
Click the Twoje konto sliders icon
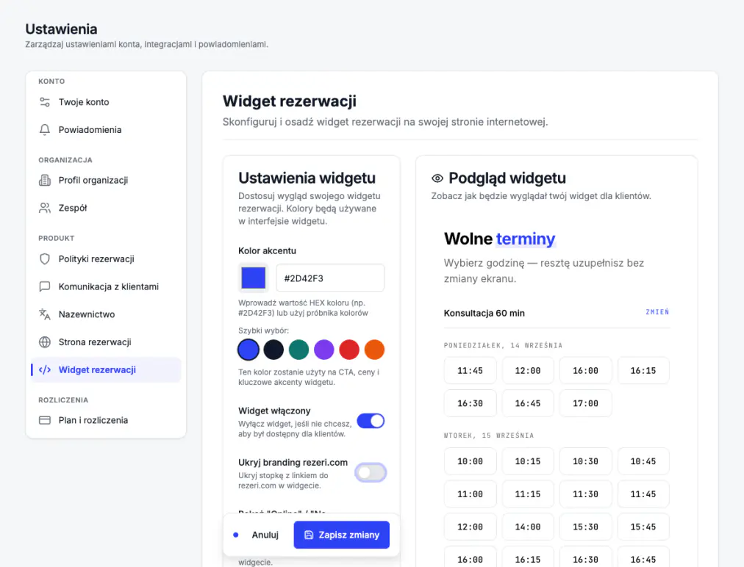pos(45,102)
